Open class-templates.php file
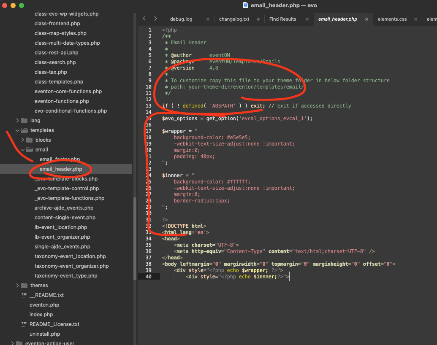Screen dimensions: 437x345 click(x=59, y=82)
